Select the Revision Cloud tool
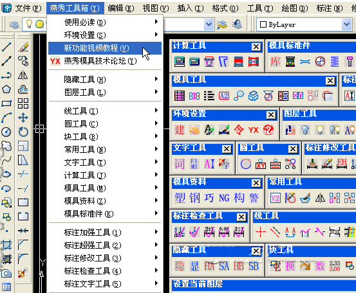Viewport: 356px width, 293px height. tap(6, 146)
